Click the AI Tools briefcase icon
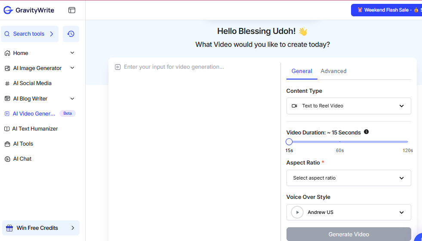 click(7, 144)
